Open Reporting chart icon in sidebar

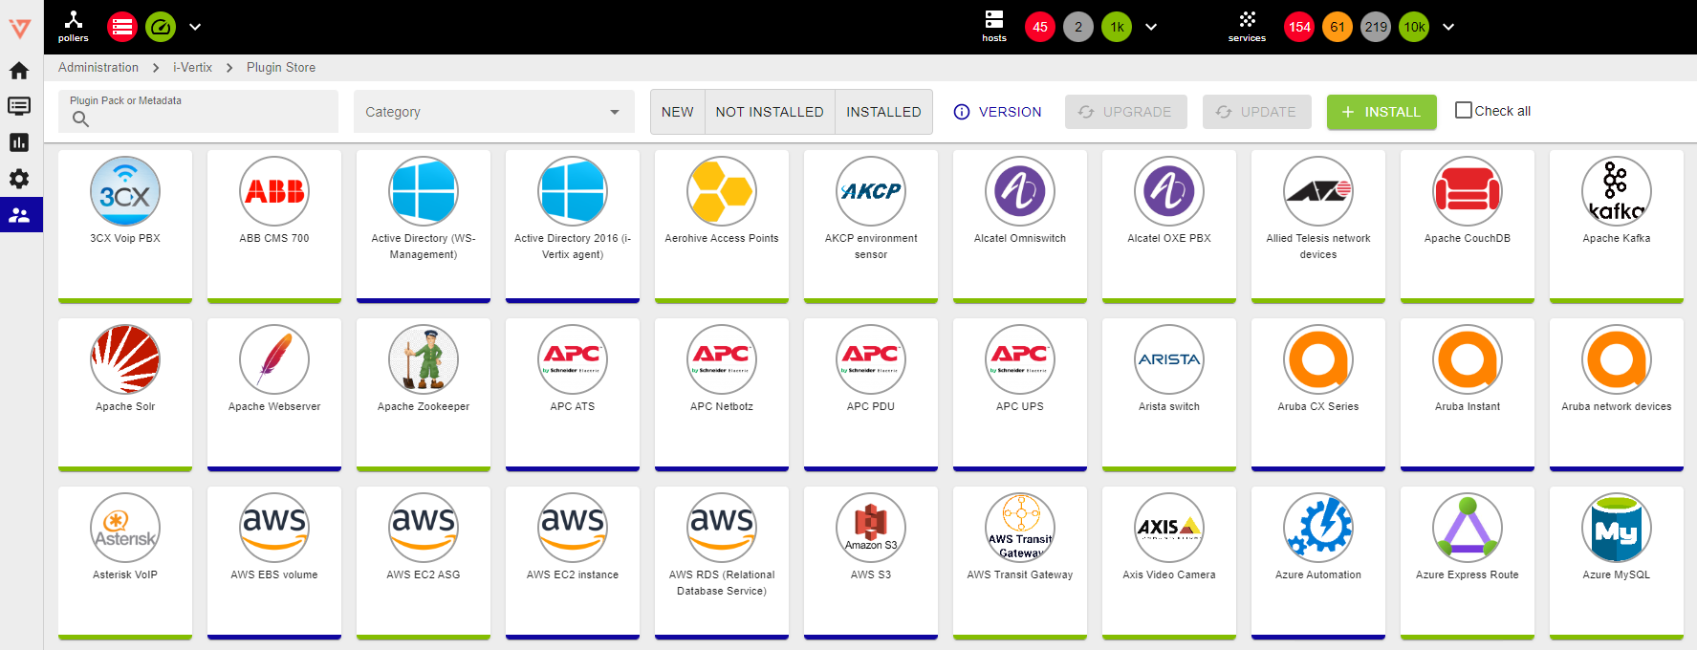click(19, 142)
